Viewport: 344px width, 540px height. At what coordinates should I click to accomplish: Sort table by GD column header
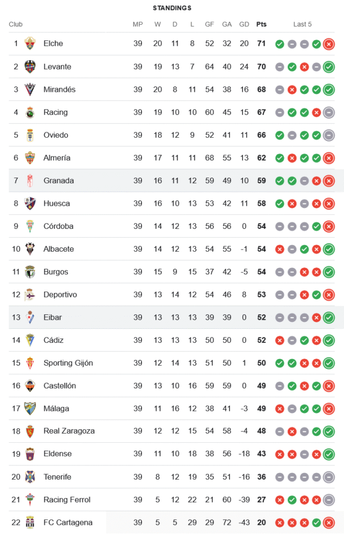click(x=244, y=24)
